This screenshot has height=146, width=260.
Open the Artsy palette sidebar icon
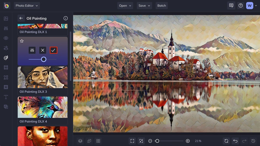click(6, 58)
